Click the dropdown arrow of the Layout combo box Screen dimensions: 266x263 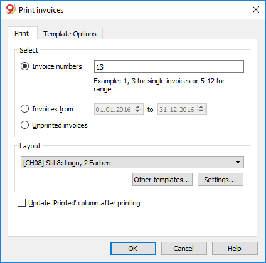coord(238,162)
